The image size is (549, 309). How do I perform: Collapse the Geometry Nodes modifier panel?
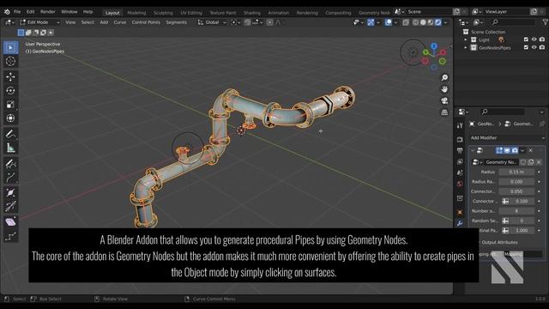pyautogui.click(x=473, y=150)
